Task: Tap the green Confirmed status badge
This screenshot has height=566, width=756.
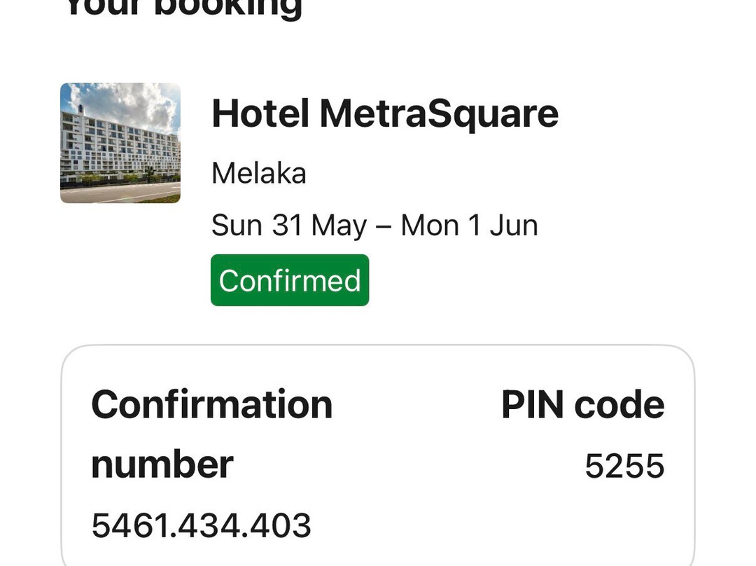Action: click(290, 280)
